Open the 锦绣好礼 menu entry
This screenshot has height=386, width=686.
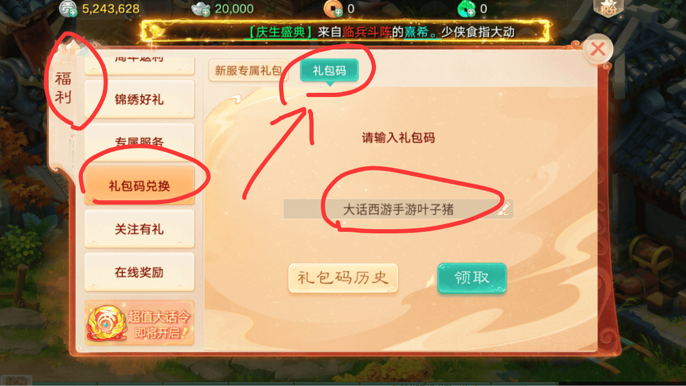(140, 99)
